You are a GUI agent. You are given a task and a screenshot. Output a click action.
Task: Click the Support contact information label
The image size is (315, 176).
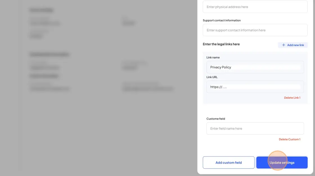pyautogui.click(x=222, y=20)
